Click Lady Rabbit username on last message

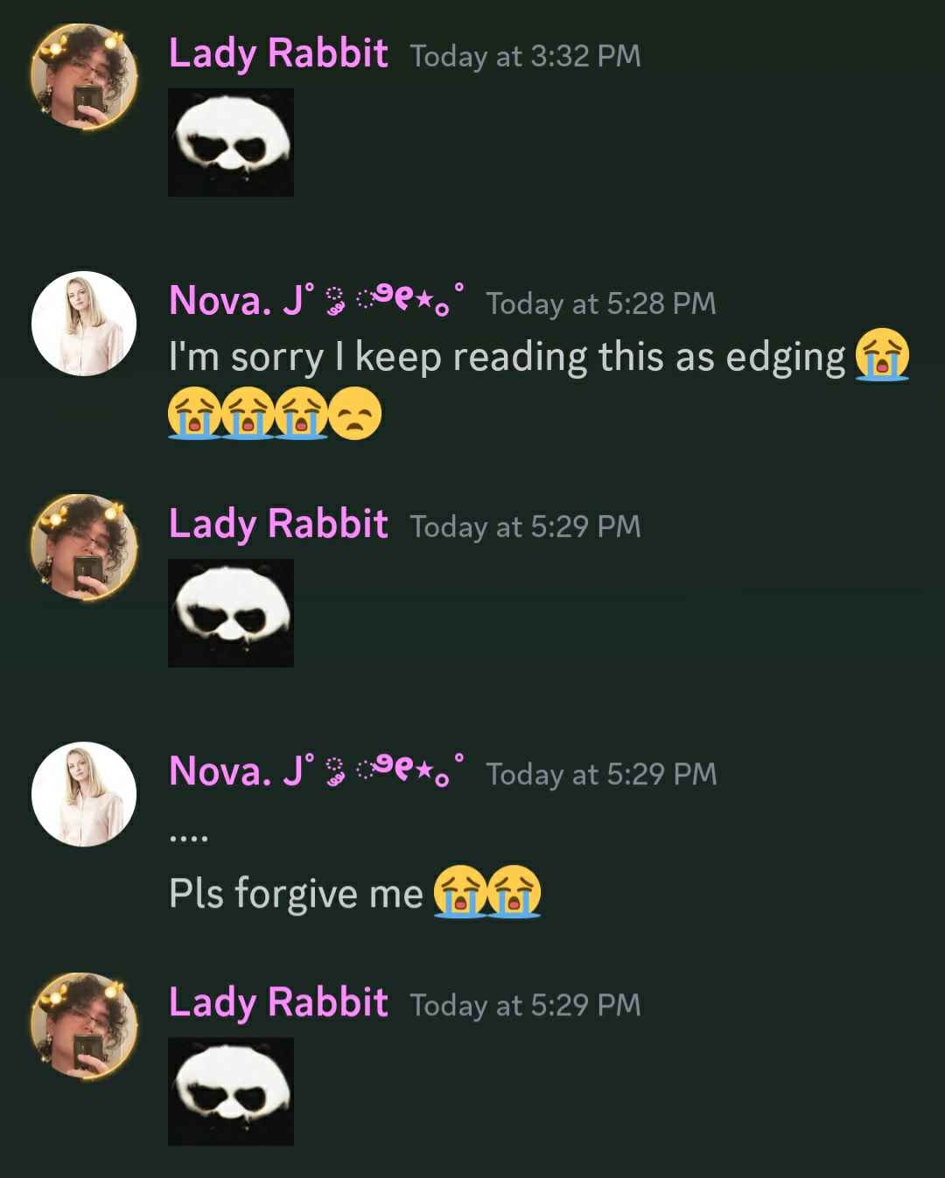pos(278,1003)
